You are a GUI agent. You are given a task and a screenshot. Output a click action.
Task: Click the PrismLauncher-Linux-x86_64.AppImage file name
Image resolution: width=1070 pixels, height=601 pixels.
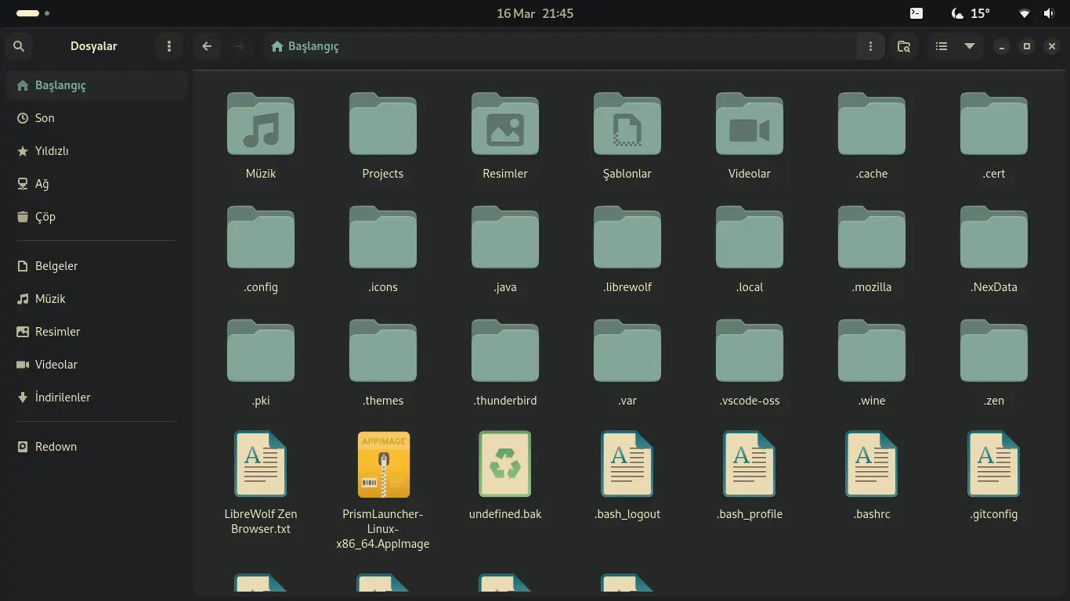click(383, 529)
